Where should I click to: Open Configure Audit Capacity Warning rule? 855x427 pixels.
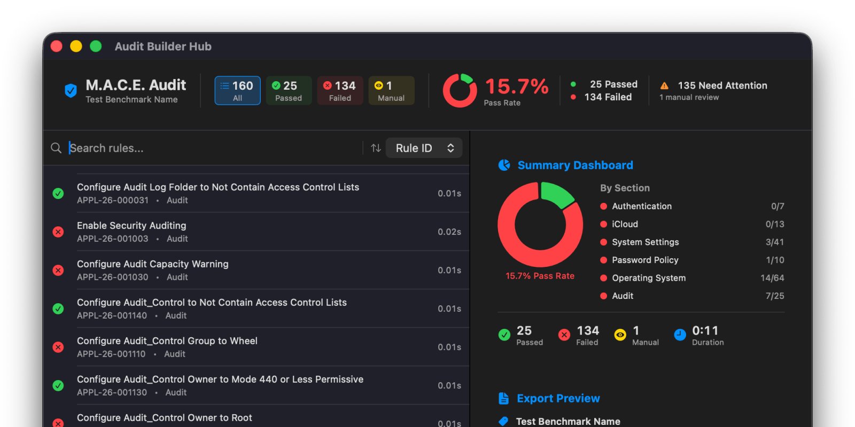tap(256, 270)
